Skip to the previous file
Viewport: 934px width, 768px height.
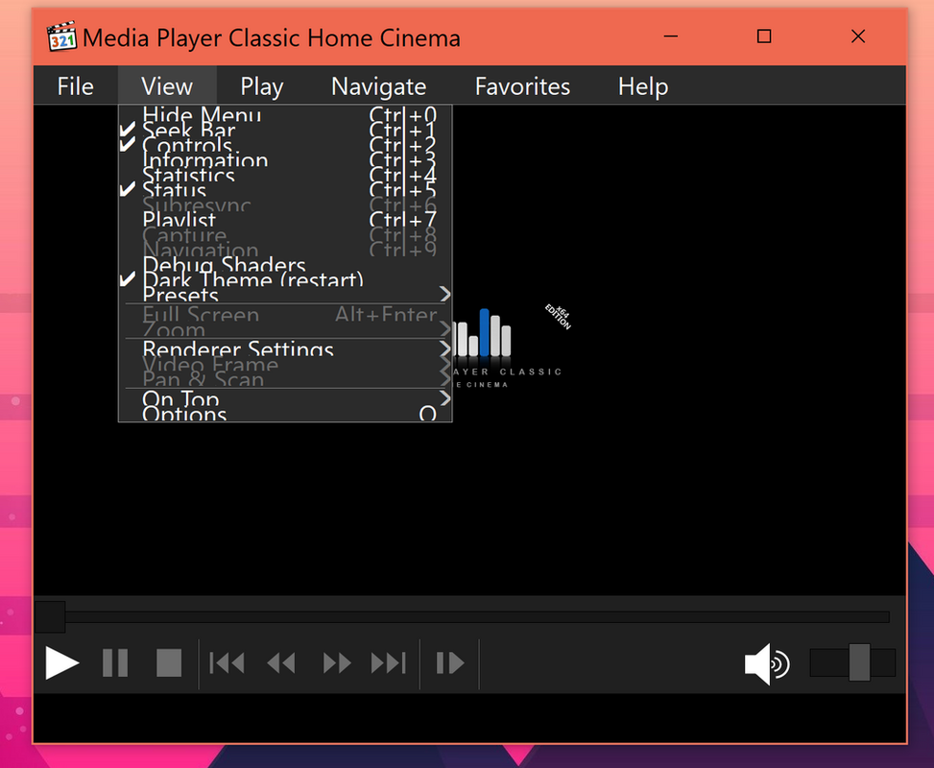227,663
